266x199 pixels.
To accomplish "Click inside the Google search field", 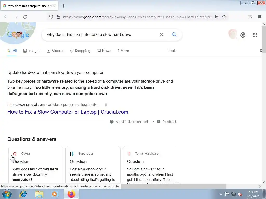I will pyautogui.click(x=102, y=35).
